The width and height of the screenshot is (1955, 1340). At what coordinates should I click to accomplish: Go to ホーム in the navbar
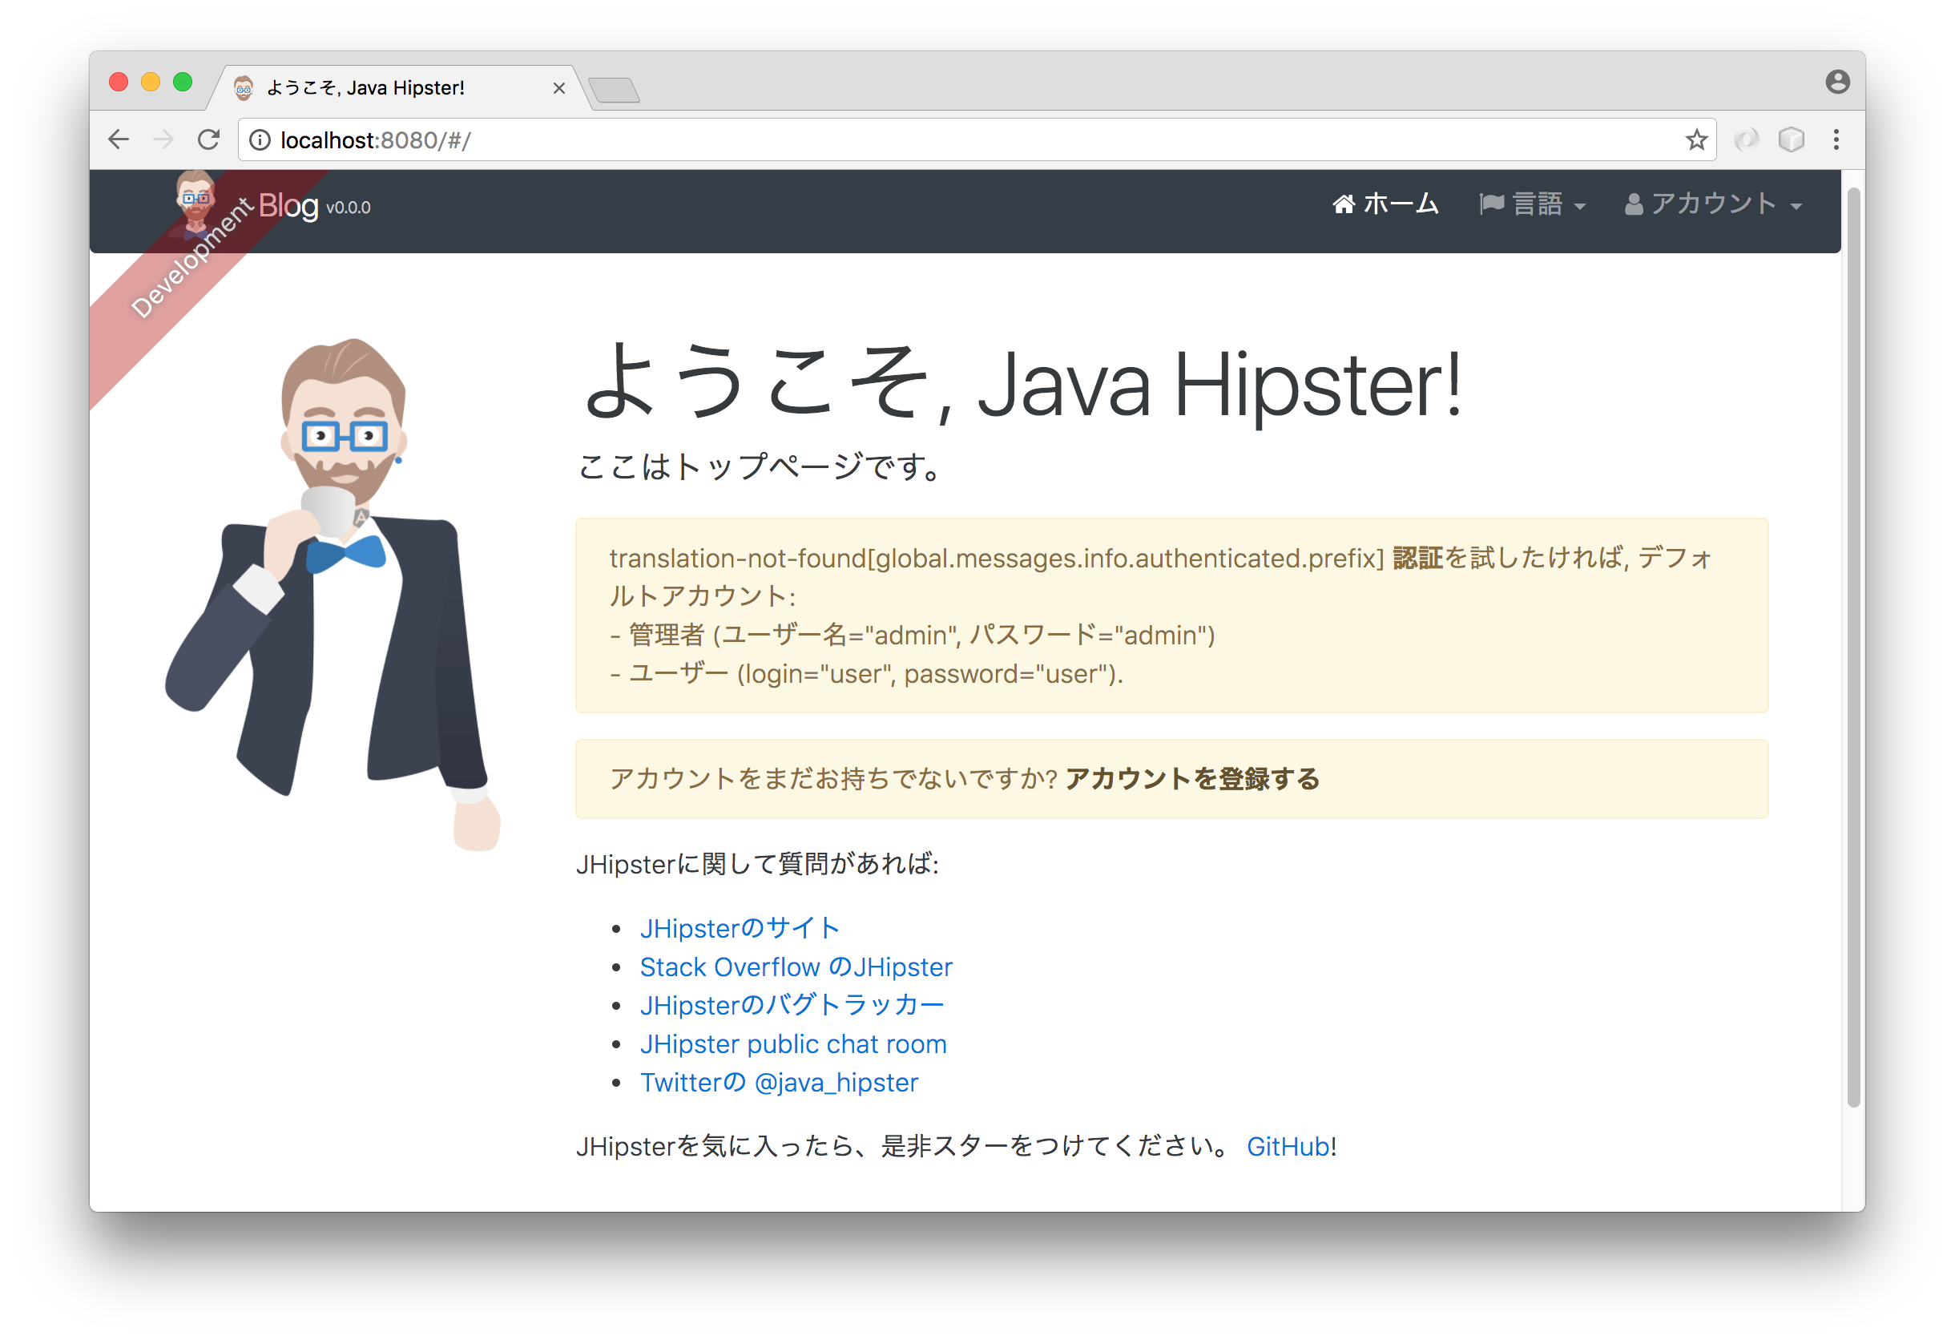click(x=1385, y=204)
